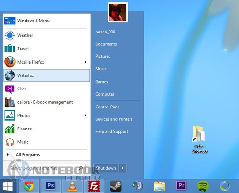Open Steam from the taskbar
The height and width of the screenshot is (193, 239).
point(116,186)
